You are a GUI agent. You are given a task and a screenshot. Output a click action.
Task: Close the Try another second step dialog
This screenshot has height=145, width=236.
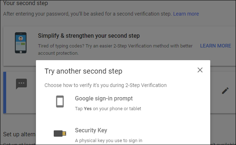(200, 70)
